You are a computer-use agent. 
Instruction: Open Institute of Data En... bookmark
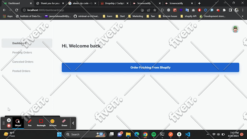(x=29, y=16)
